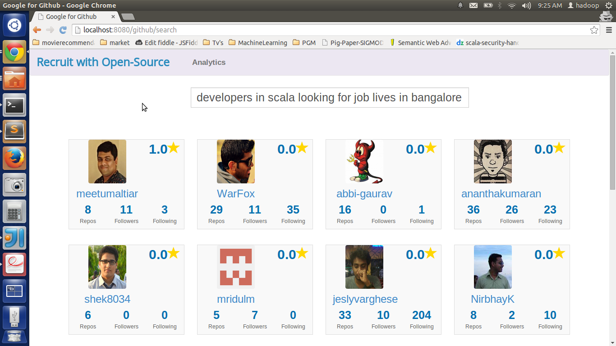Open the MachineLearning bookmarks folder
Screen dimensions: 616x346
[x=257, y=43]
